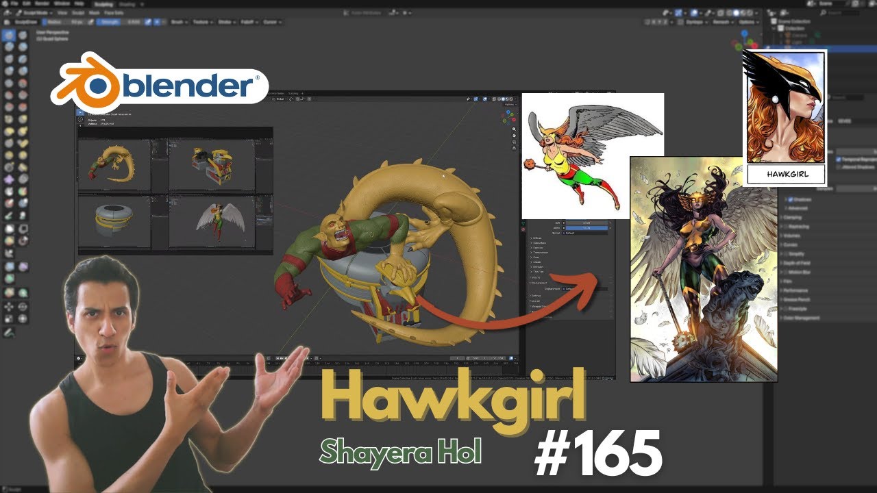
Task: Switch to the Sculpting workspace tab
Action: click(103, 4)
